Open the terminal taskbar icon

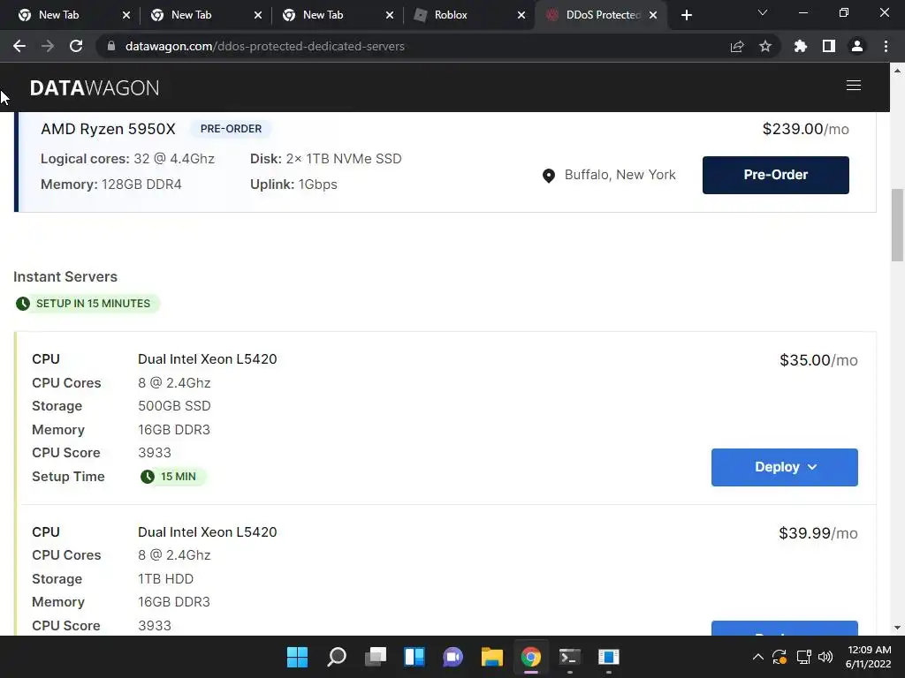coord(570,657)
